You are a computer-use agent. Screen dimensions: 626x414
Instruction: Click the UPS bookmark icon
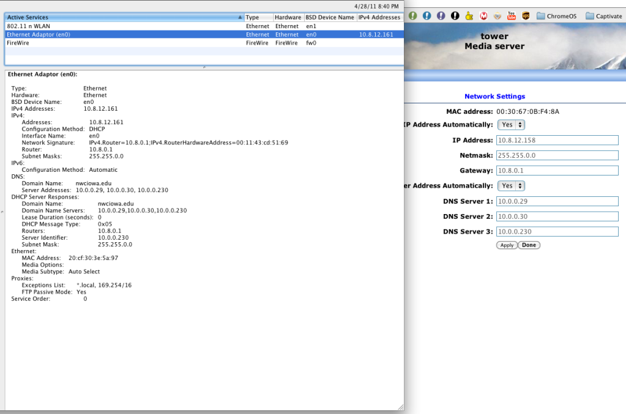526,16
